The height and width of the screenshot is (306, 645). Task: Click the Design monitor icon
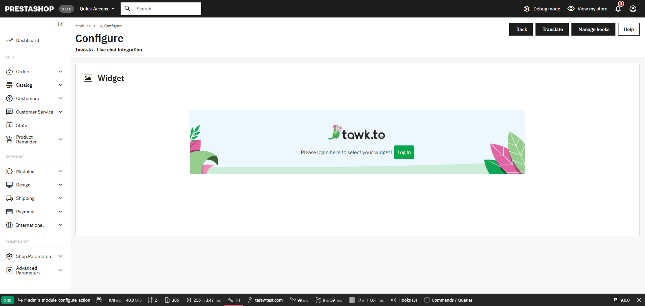[9, 185]
